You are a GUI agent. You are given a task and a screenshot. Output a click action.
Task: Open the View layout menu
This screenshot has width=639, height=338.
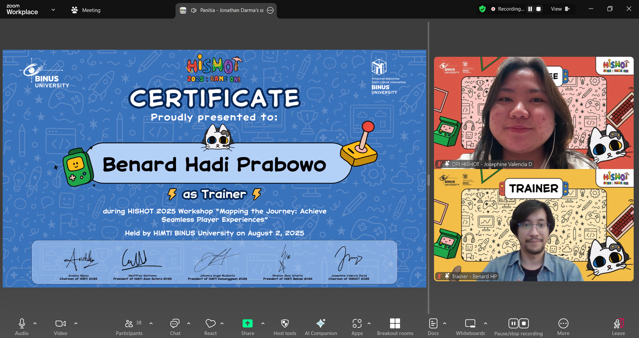point(560,9)
